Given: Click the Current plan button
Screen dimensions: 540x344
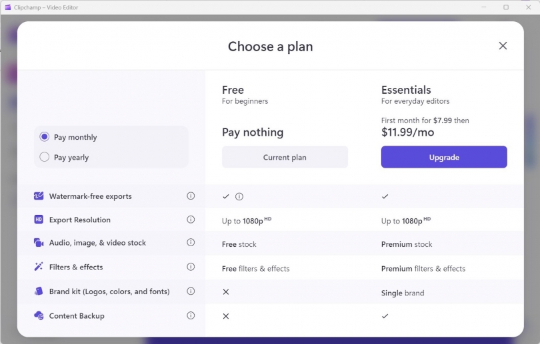Looking at the screenshot, I should point(285,157).
